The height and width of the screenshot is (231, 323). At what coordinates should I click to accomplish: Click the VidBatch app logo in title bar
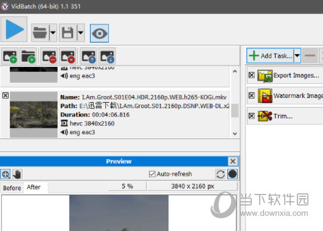coord(5,6)
